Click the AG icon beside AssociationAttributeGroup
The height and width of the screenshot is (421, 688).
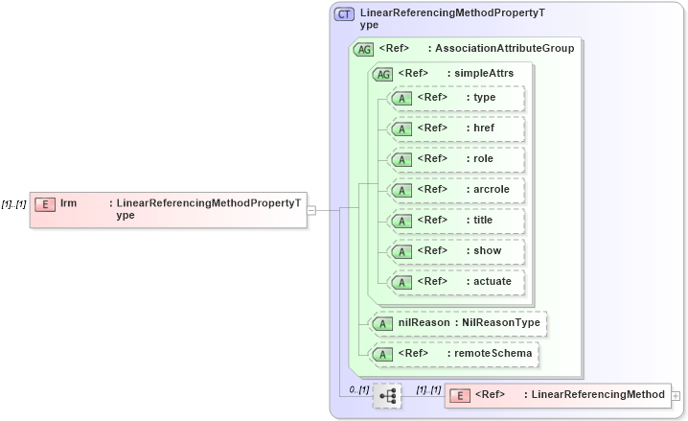364,50
